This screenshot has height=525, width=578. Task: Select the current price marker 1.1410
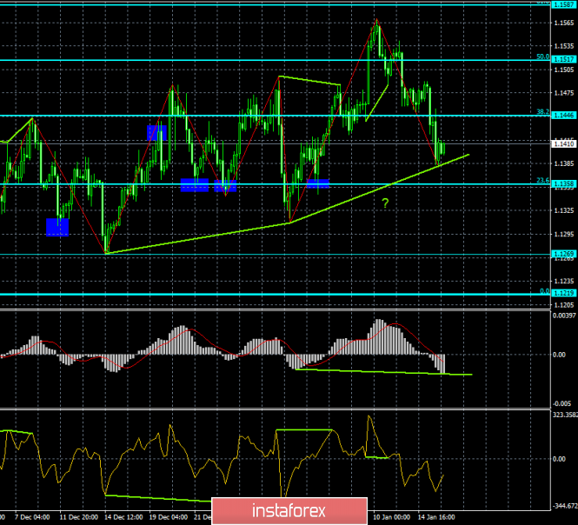[564, 144]
